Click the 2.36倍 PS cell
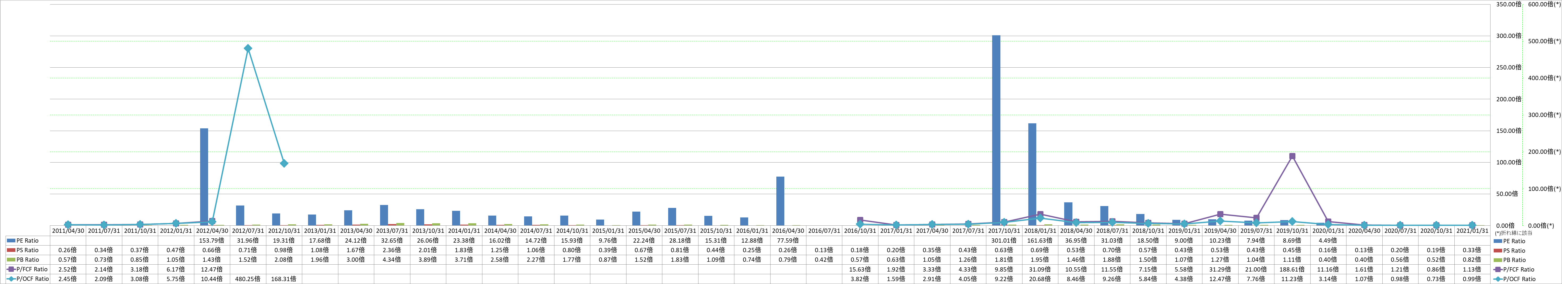Image resolution: width=1562 pixels, height=284 pixels. tap(392, 250)
